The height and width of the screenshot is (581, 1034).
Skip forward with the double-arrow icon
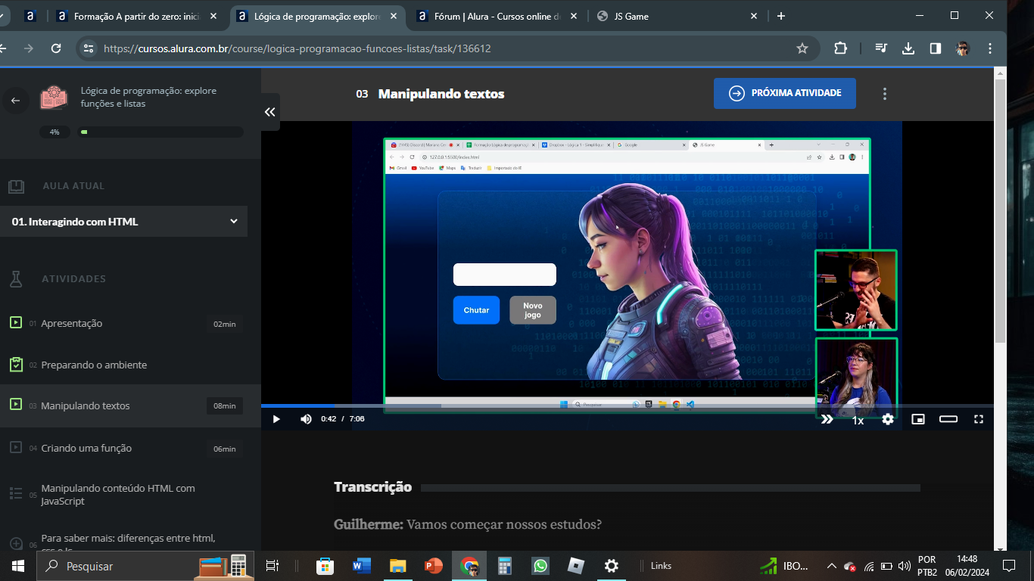(x=827, y=418)
